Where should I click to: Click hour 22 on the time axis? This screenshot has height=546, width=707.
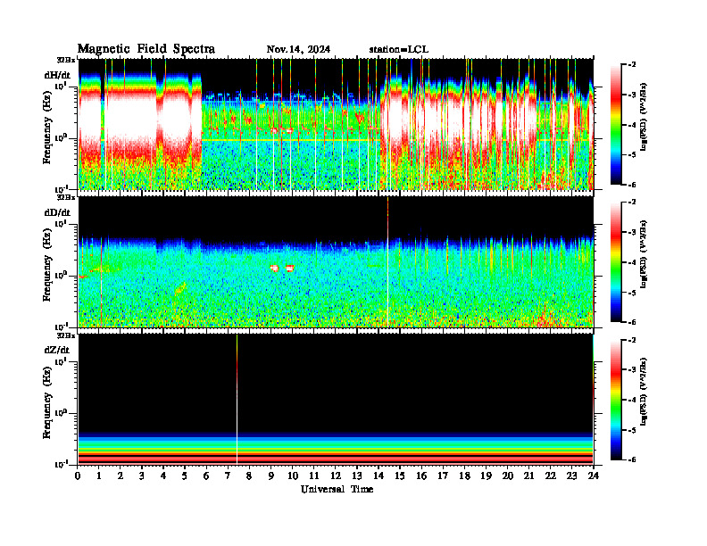[x=550, y=476]
